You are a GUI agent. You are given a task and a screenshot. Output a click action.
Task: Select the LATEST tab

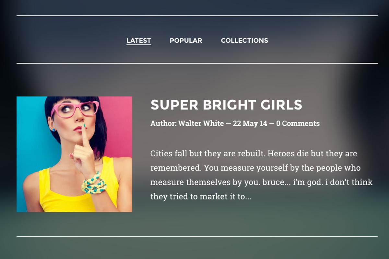point(139,40)
